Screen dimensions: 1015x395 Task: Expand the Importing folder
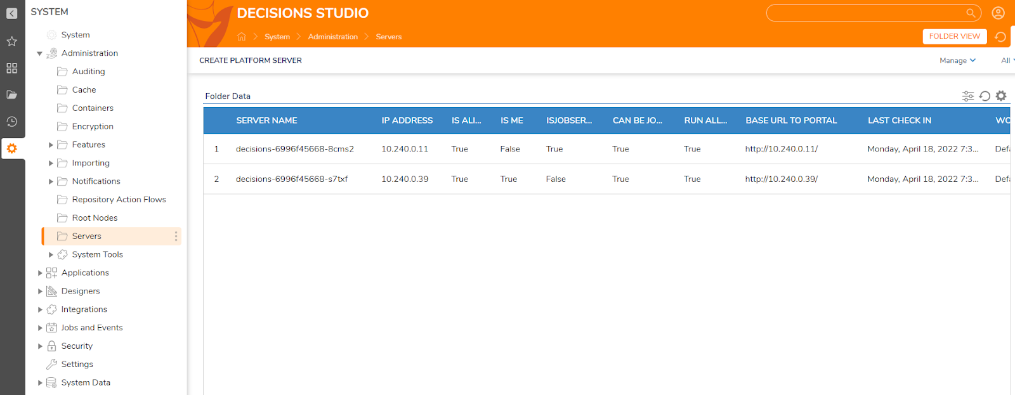(51, 164)
